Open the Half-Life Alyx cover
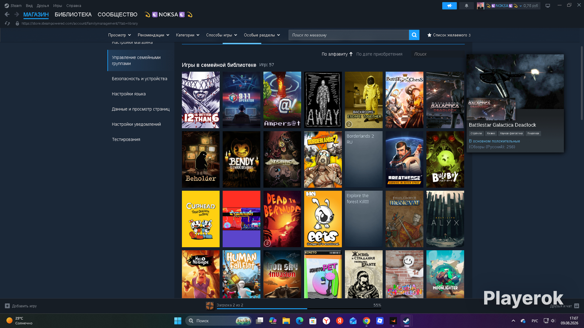The width and height of the screenshot is (584, 328). 445,219
